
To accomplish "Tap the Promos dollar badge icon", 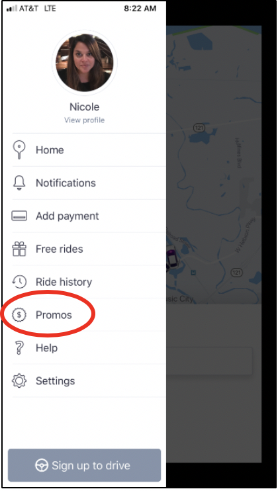I will coord(19,315).
